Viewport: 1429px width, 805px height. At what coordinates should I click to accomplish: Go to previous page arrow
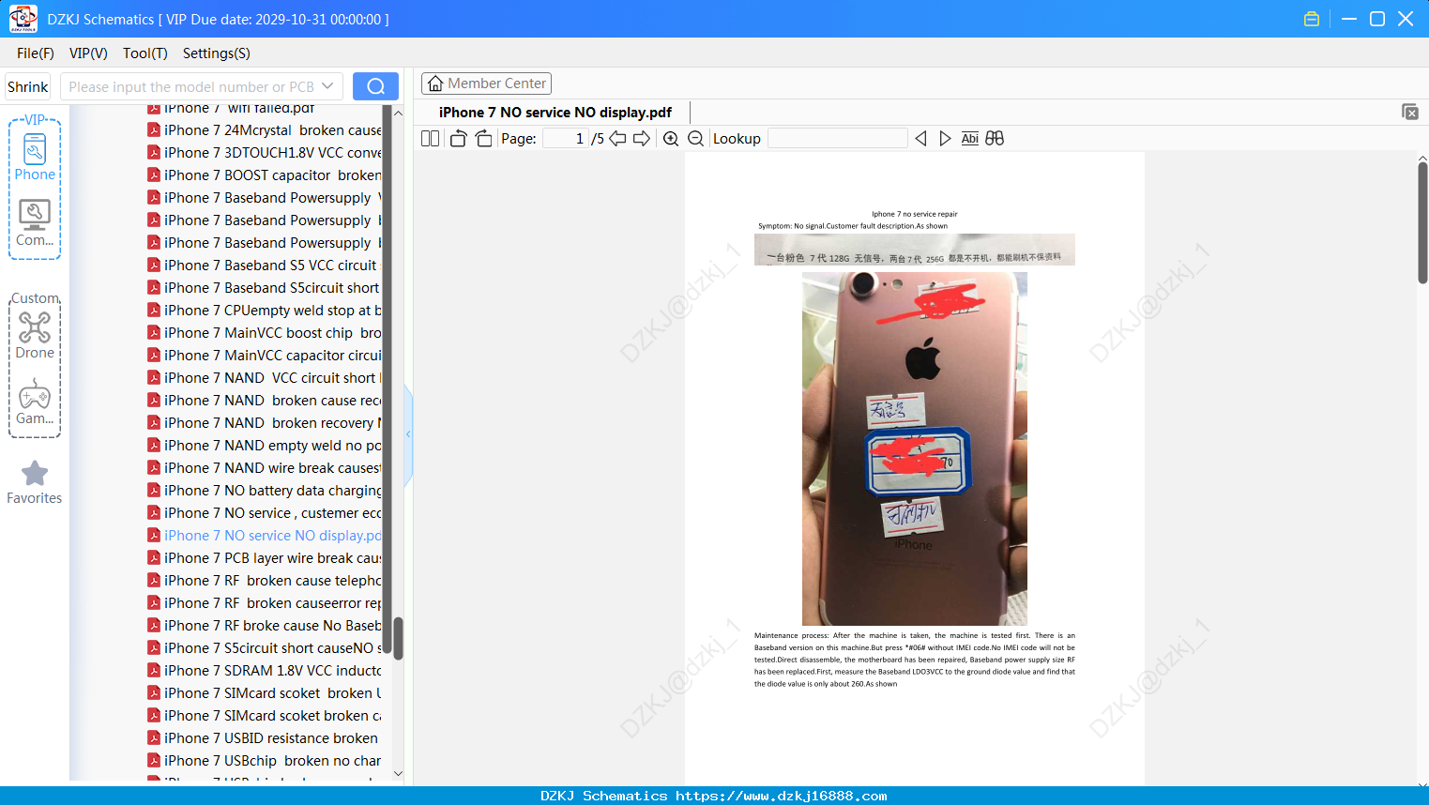coord(617,139)
